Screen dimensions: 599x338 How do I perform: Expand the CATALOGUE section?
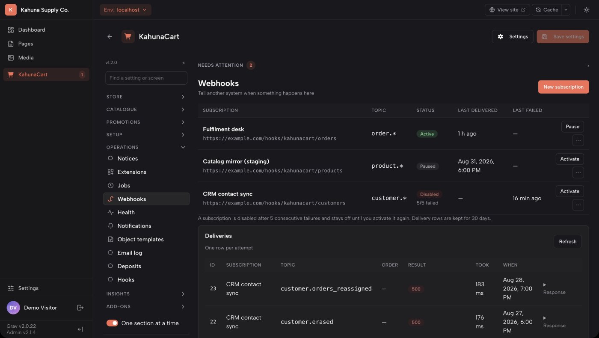coord(146,110)
